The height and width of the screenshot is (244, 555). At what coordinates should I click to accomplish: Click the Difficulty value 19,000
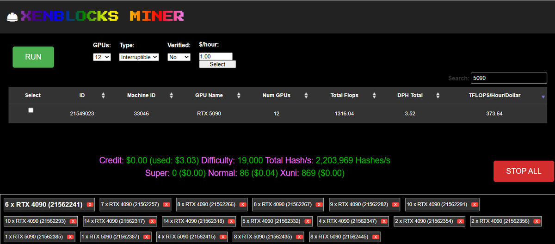click(250, 160)
